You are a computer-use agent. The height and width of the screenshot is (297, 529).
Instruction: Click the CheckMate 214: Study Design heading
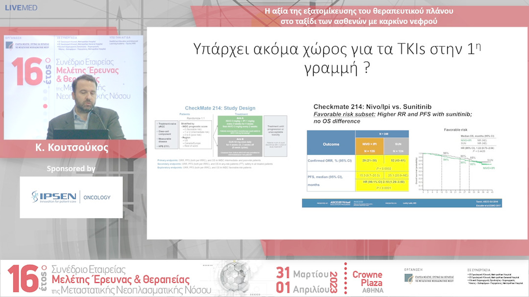pyautogui.click(x=220, y=108)
